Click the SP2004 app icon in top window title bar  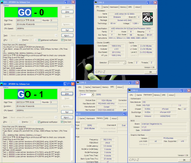tap(2, 2)
